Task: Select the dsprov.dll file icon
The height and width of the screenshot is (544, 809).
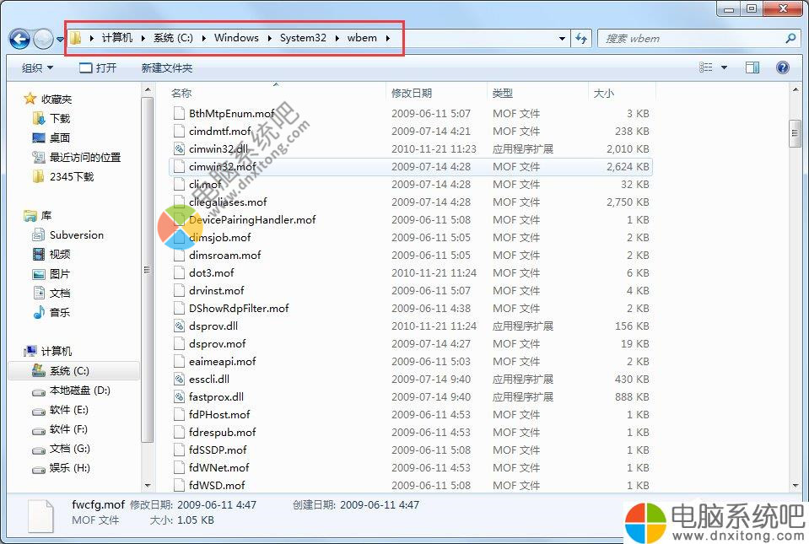Action: [x=179, y=326]
